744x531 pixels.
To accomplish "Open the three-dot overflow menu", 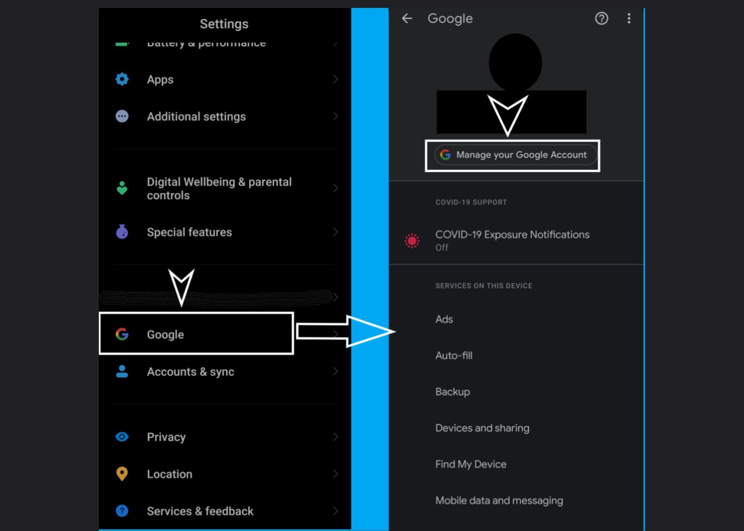I will (x=629, y=19).
